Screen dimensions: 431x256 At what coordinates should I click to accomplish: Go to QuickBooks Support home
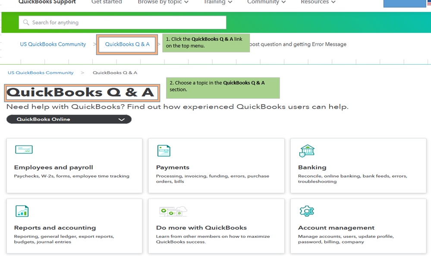(47, 2)
